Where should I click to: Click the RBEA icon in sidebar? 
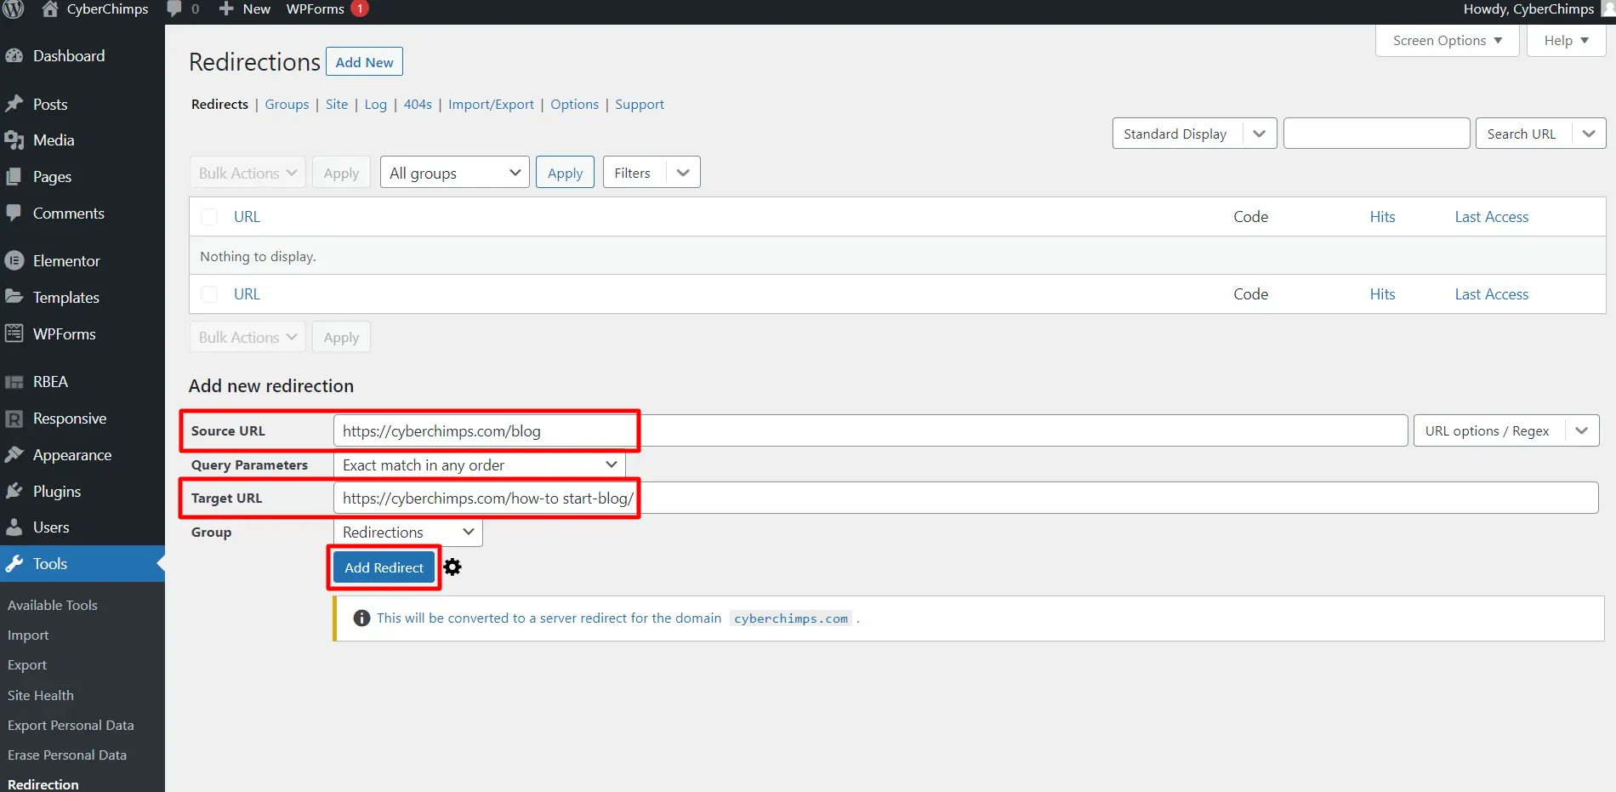click(14, 382)
